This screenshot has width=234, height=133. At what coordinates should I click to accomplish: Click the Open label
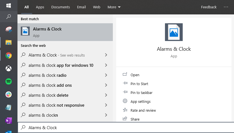point(135,75)
